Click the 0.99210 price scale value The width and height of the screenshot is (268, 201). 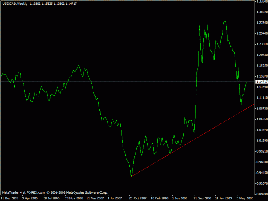[x=262, y=151]
